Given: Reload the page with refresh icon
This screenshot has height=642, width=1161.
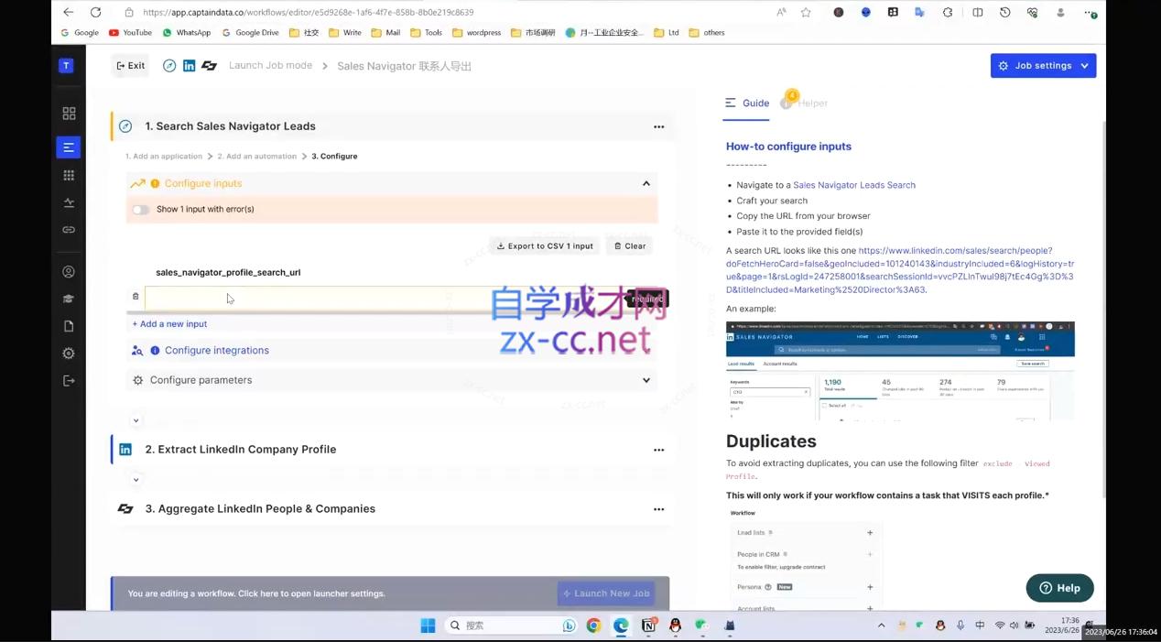Looking at the screenshot, I should (x=95, y=13).
